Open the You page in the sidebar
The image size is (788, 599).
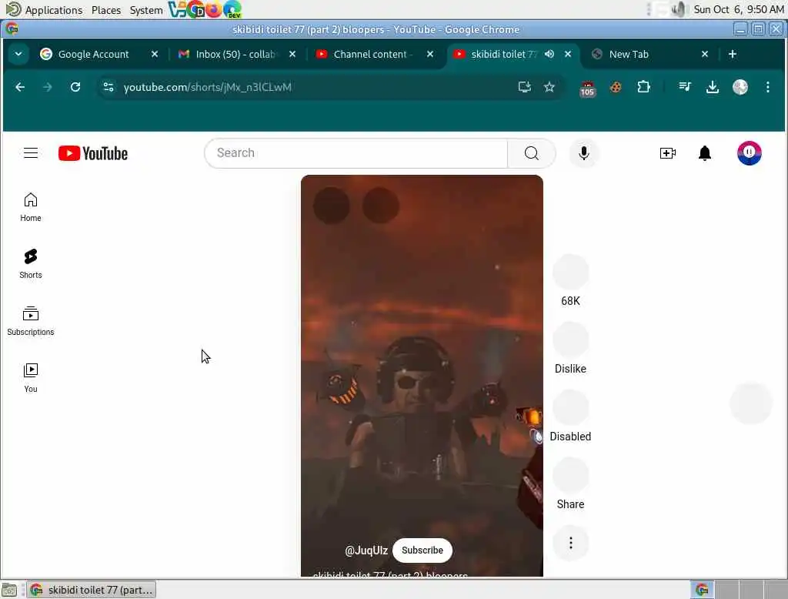(31, 378)
